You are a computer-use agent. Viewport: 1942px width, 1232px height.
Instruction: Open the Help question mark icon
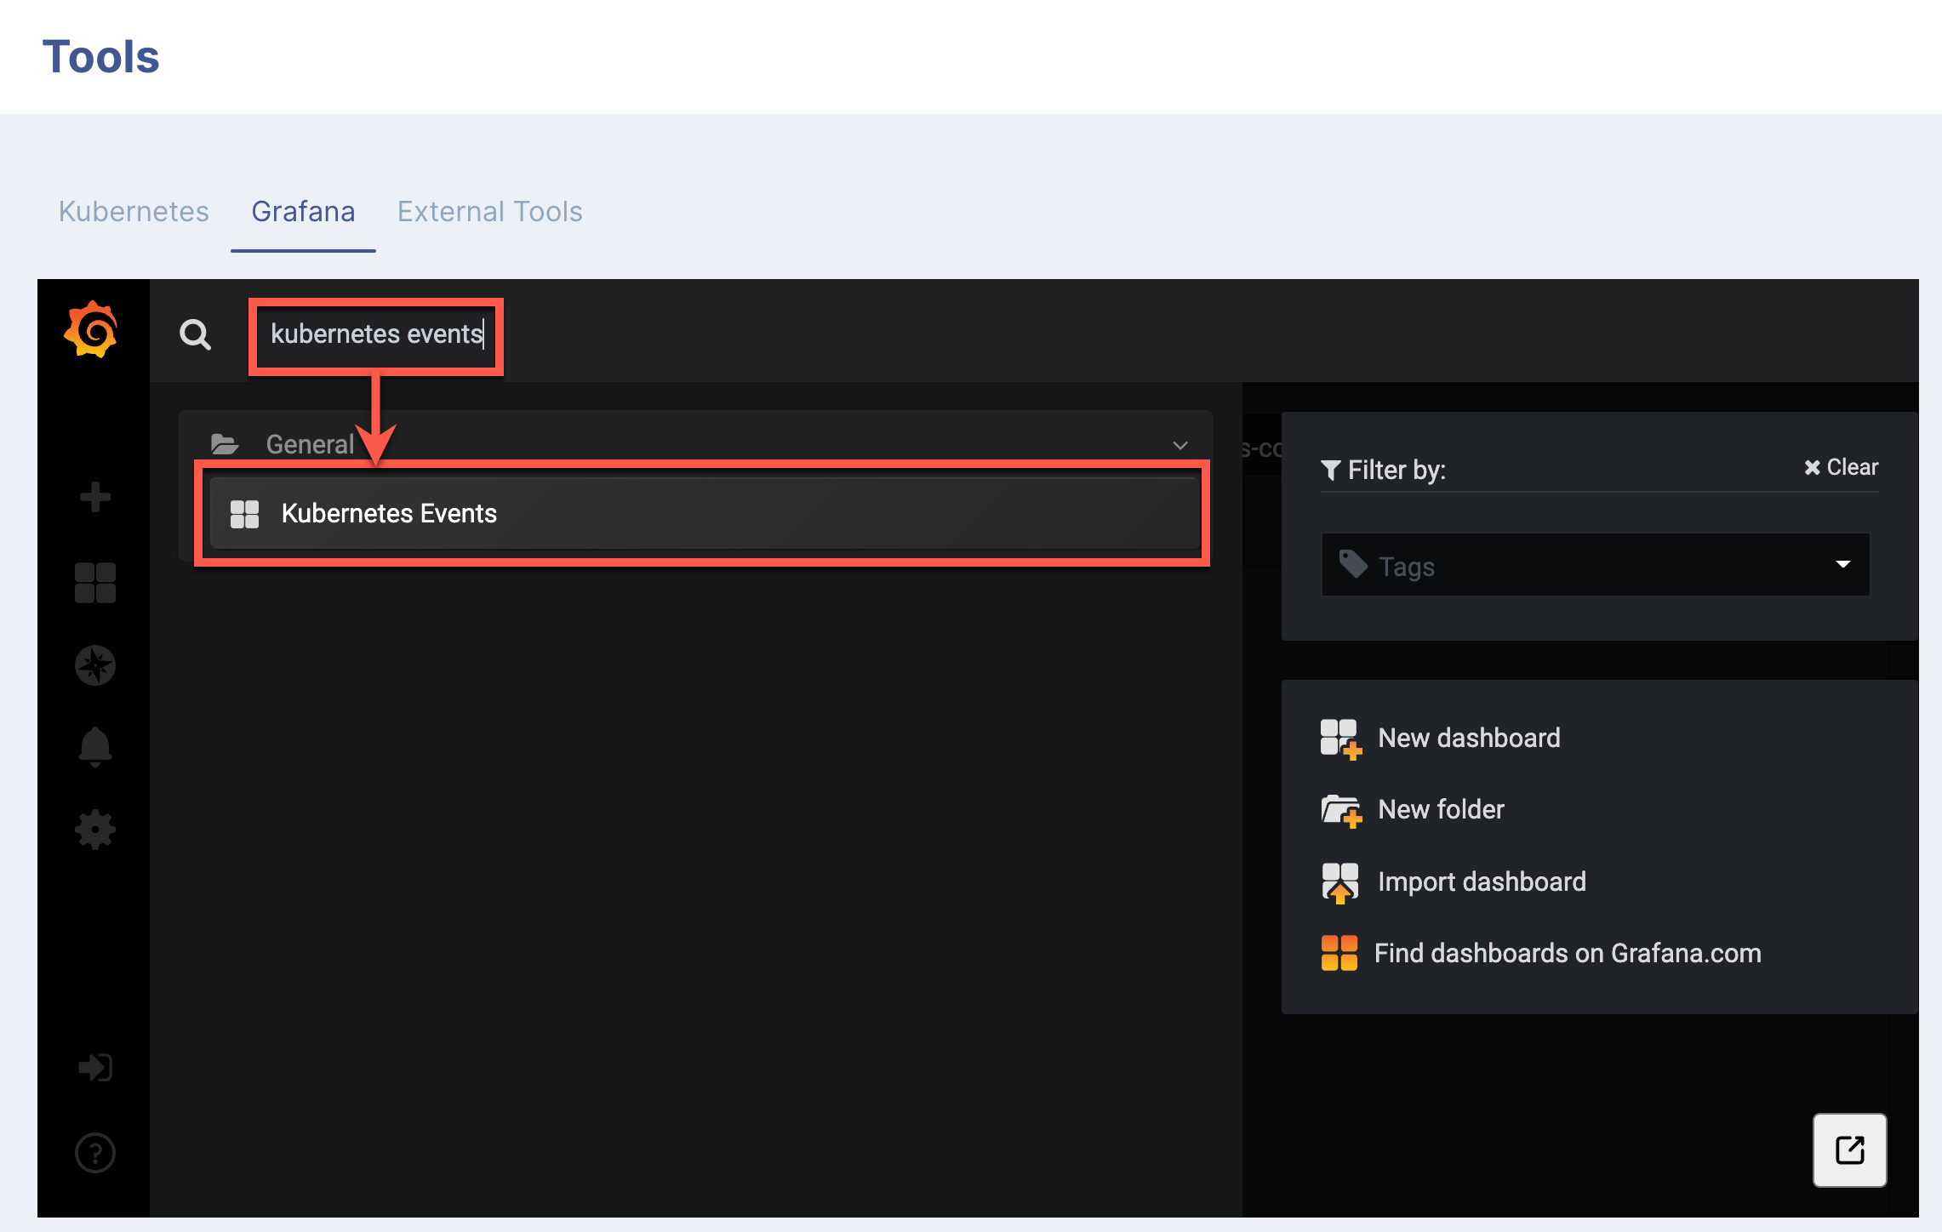tap(94, 1153)
